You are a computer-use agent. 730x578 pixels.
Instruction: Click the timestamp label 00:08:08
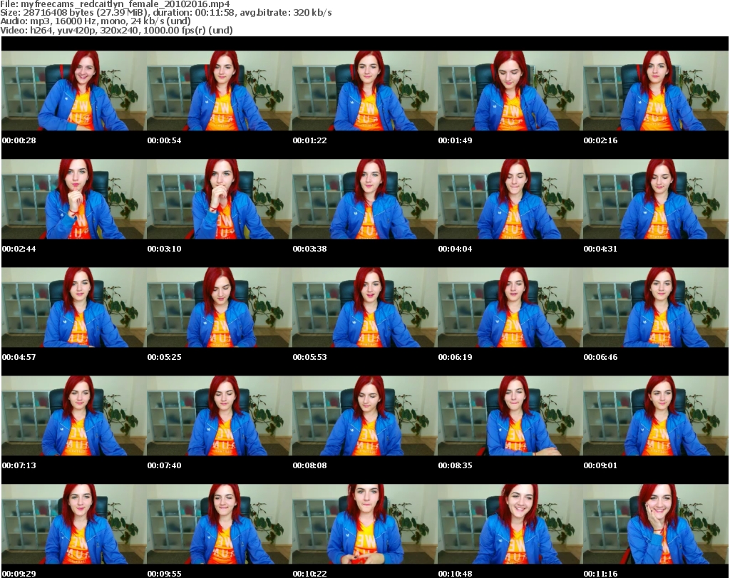tap(309, 465)
